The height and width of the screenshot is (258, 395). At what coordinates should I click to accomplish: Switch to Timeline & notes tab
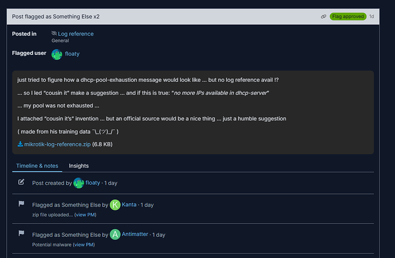37,166
